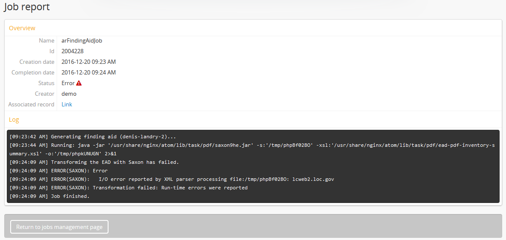
Task: Click the completion date 09:24 AM value
Action: click(x=89, y=72)
